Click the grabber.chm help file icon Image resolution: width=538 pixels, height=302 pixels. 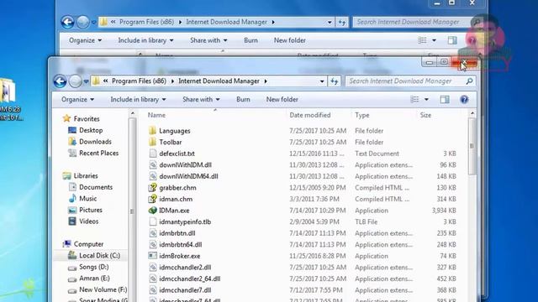tap(153, 187)
